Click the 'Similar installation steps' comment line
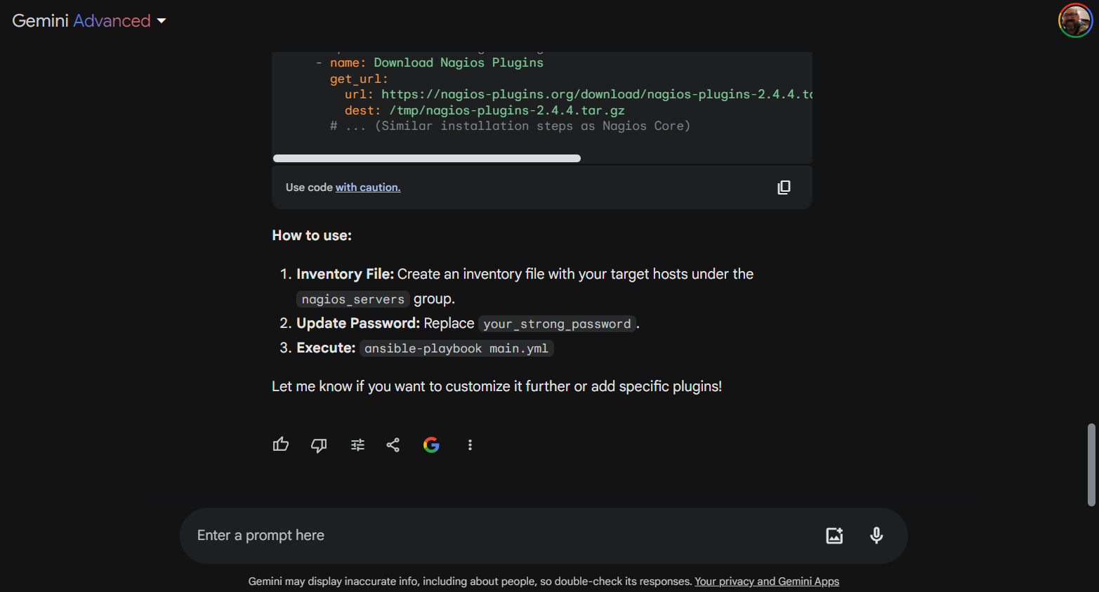 point(511,126)
